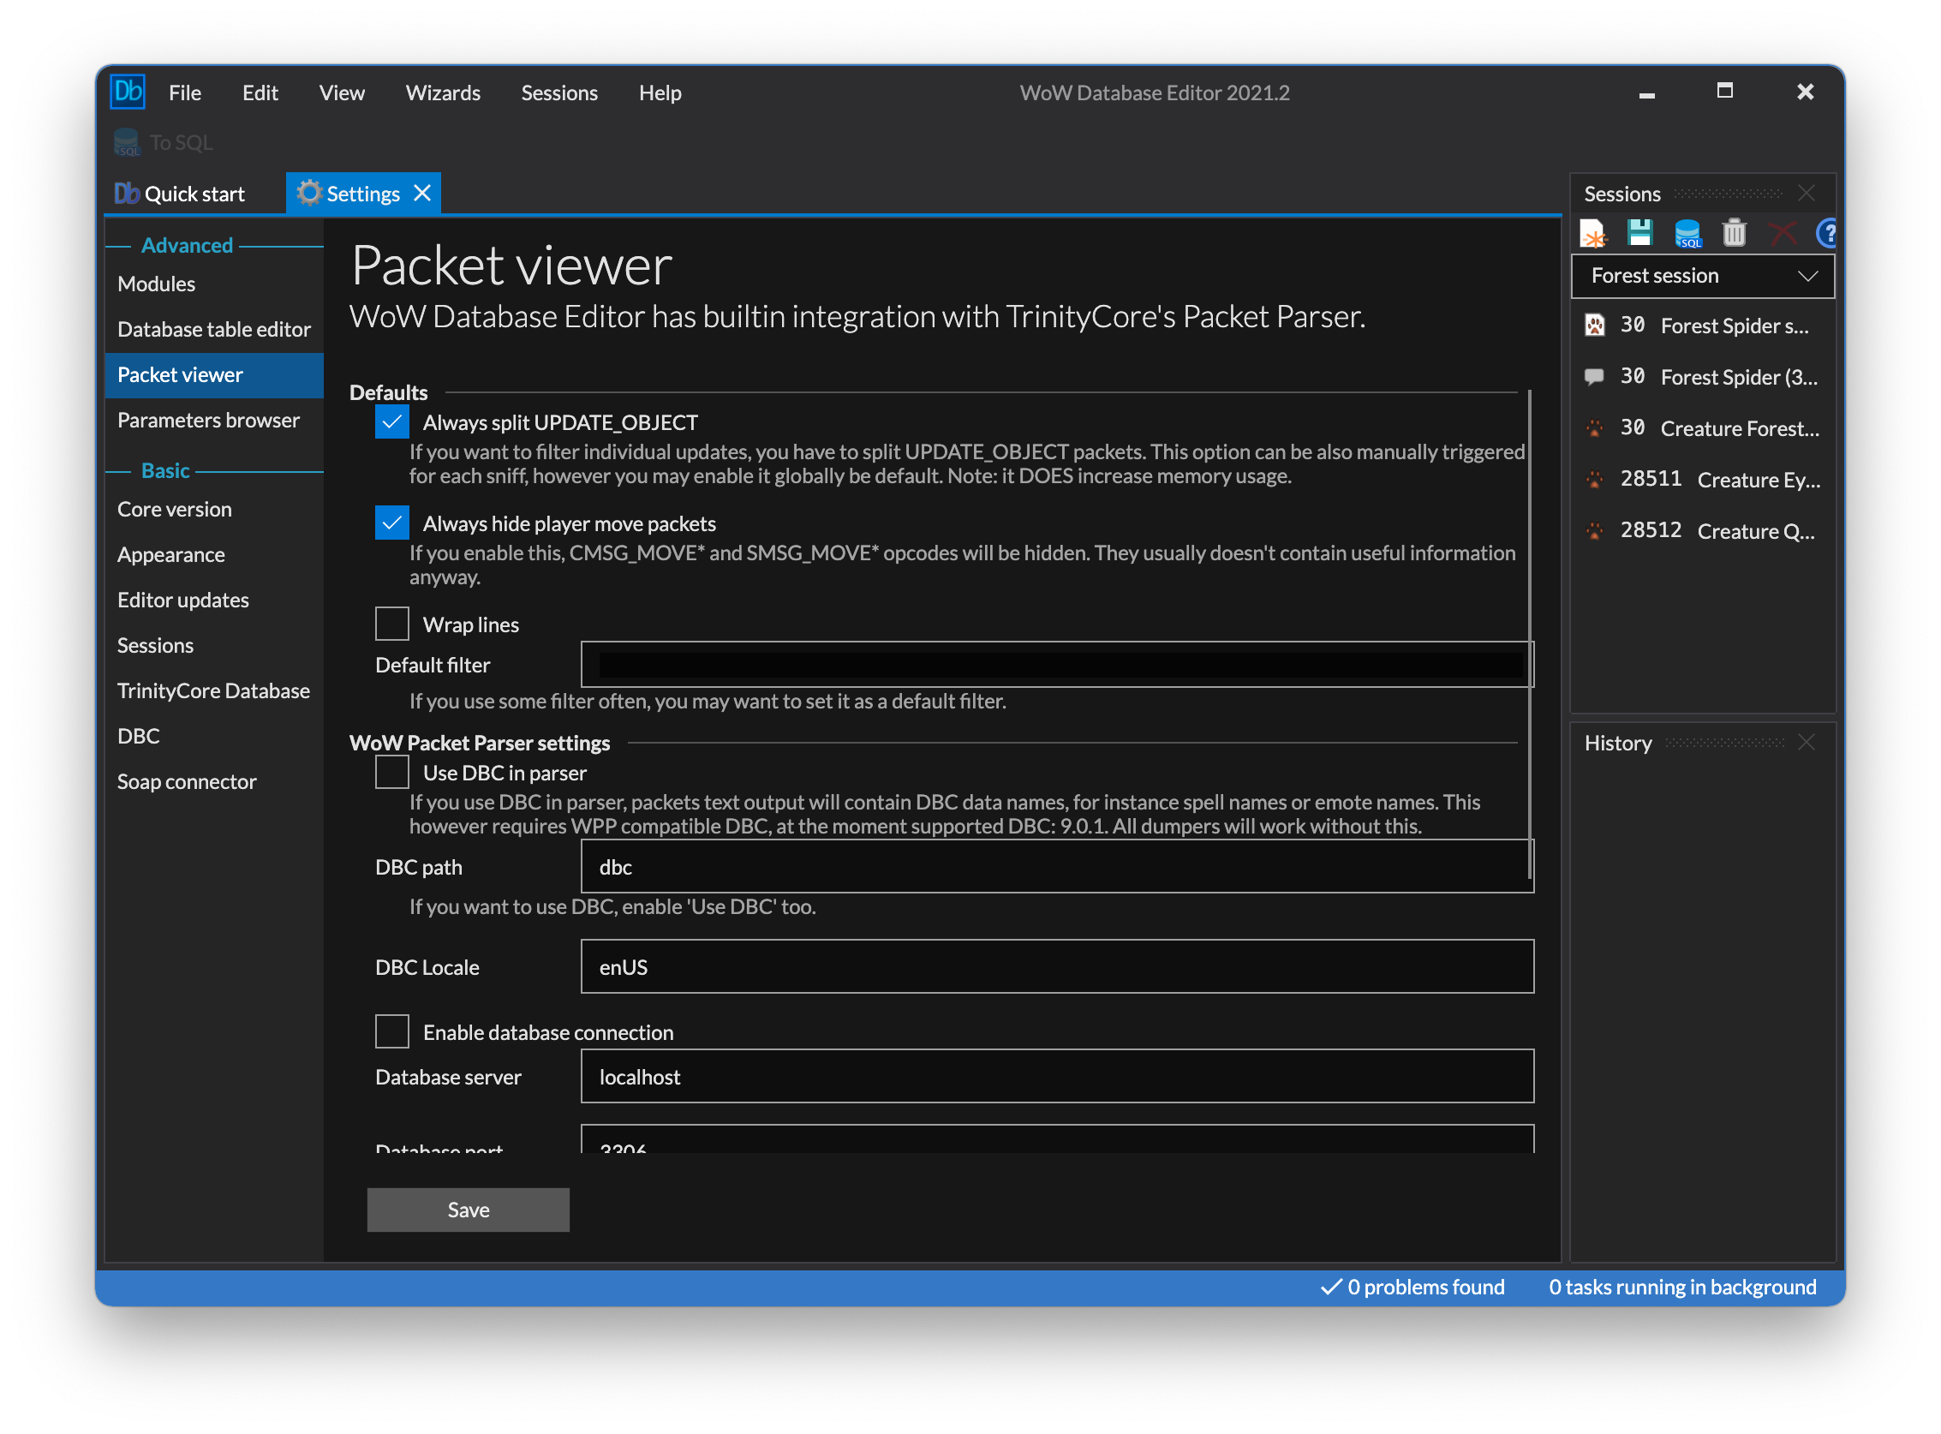Tick the Use DBC in parser checkbox
Screen dimensions: 1941x1434
[391, 772]
